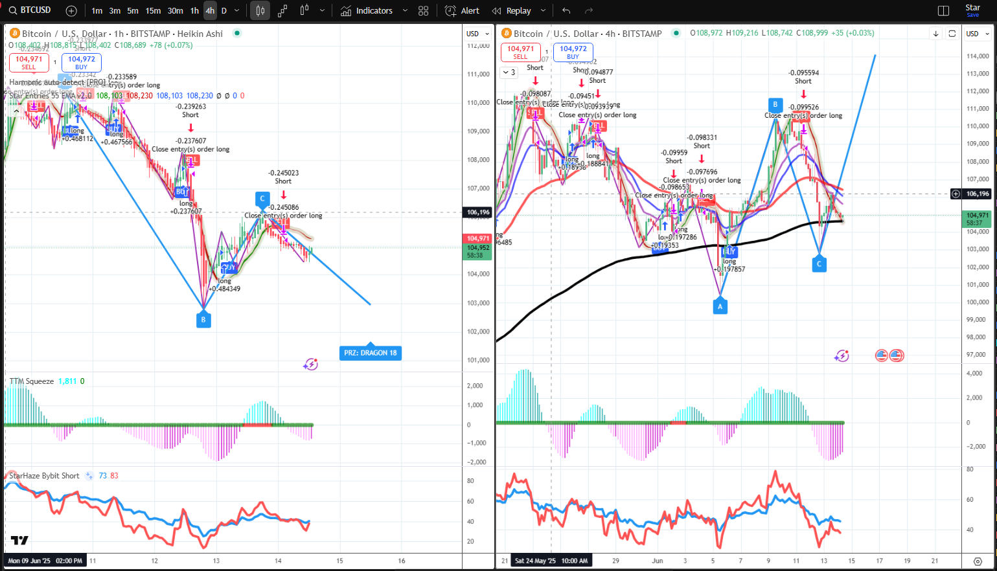
Task: Open the chart layout setup icon
Action: tap(943, 11)
